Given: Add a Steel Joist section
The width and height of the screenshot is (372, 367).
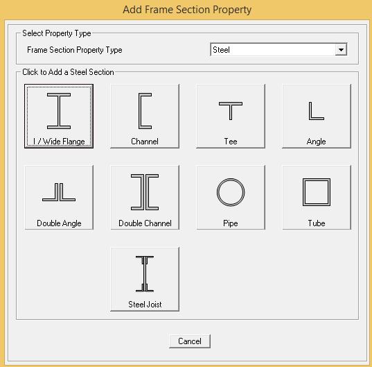Looking at the screenshot, I should 145,279.
